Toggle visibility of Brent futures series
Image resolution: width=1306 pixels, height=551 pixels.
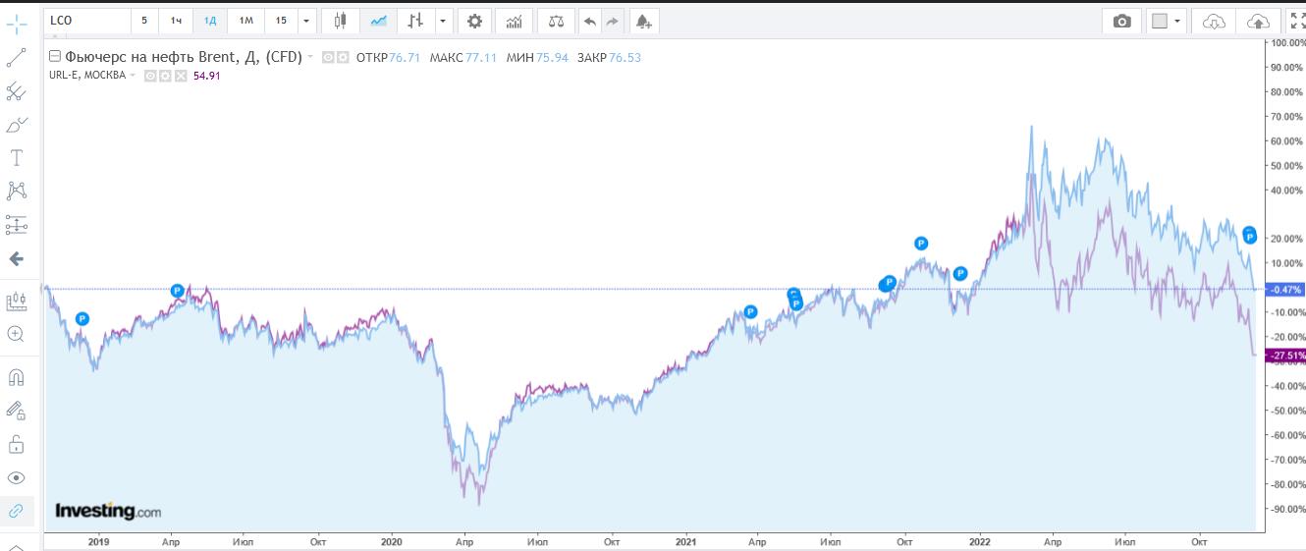pyautogui.click(x=329, y=57)
